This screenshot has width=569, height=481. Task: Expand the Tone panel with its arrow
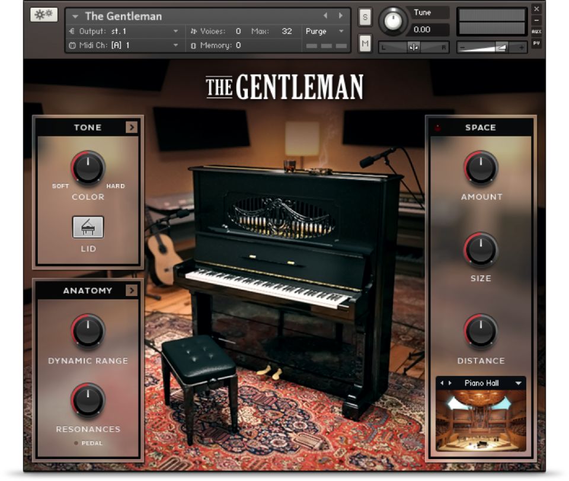[x=132, y=127]
